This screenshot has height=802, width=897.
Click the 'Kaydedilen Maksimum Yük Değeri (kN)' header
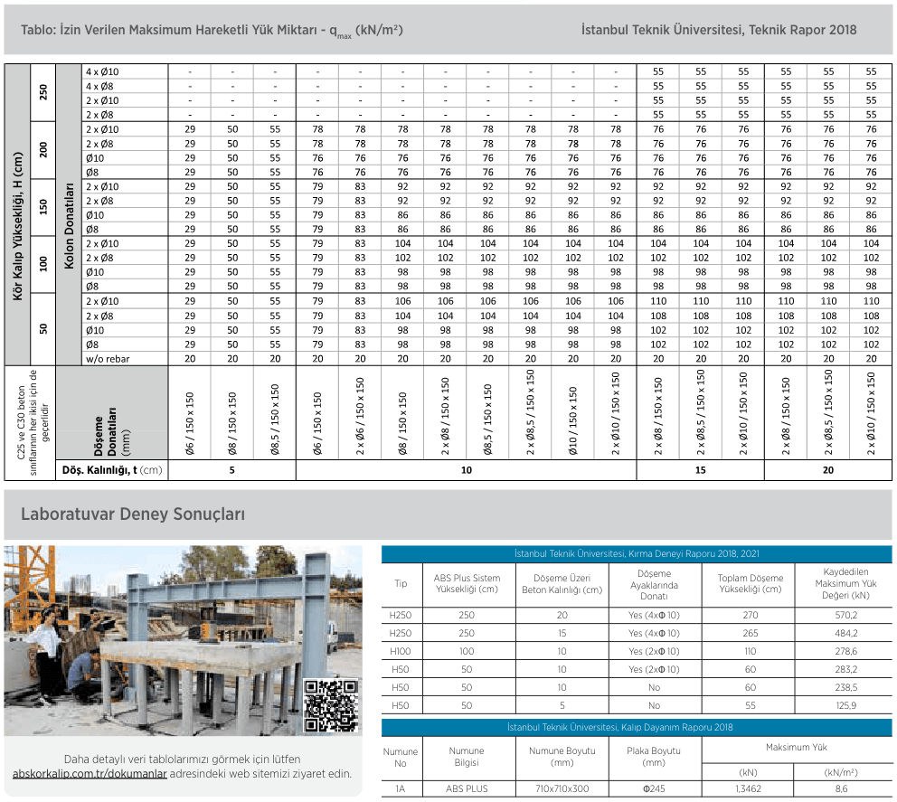pos(845,583)
